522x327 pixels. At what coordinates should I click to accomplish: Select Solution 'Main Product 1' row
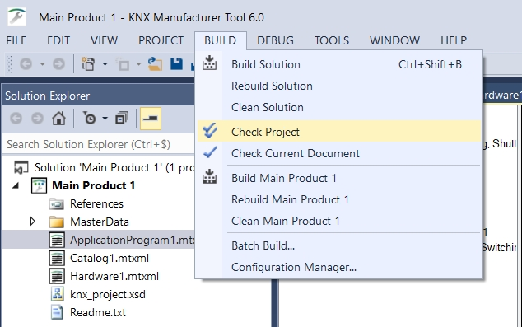point(99,167)
